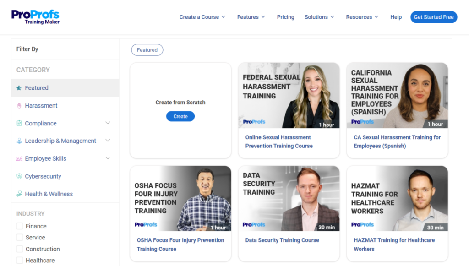469x266 pixels.
Task: Open the Create a Course dropdown
Action: (202, 17)
